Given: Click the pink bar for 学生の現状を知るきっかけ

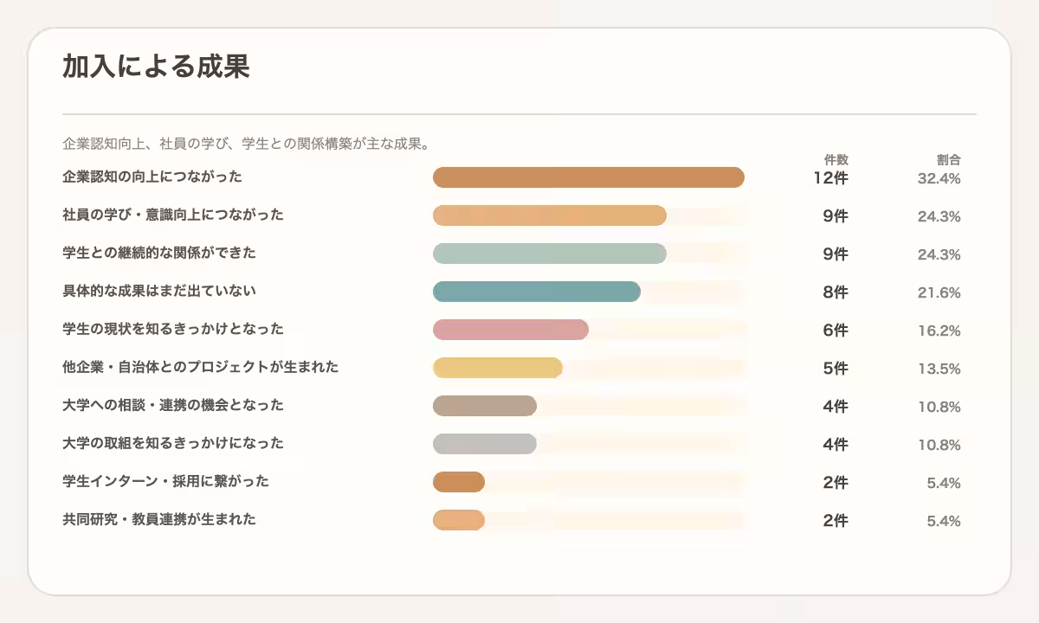Looking at the screenshot, I should (x=511, y=330).
